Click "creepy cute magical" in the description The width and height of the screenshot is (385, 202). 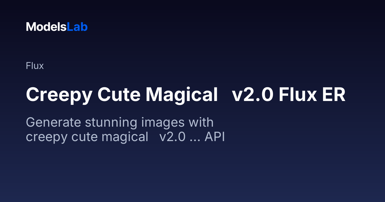(x=87, y=138)
